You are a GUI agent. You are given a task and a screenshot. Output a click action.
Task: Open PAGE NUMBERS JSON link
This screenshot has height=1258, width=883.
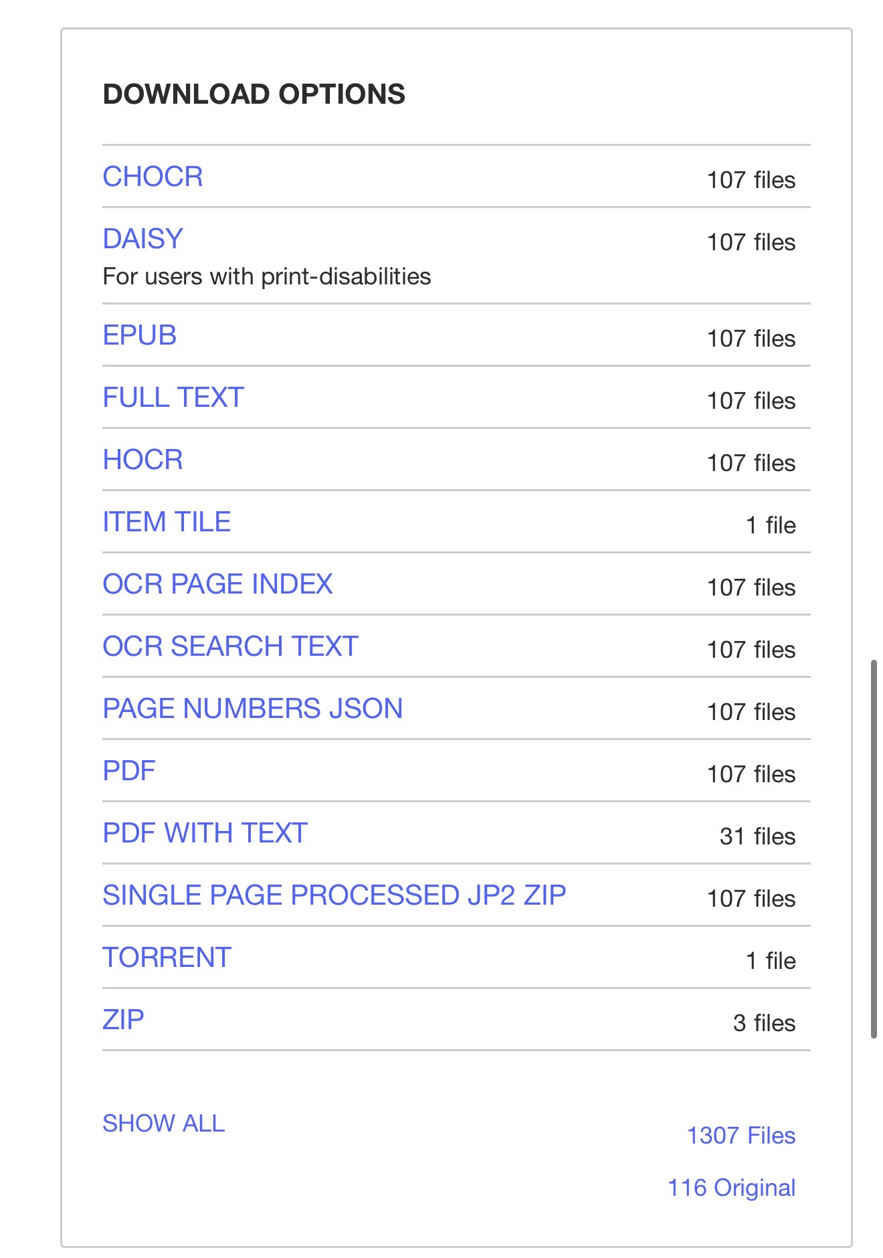pos(252,709)
